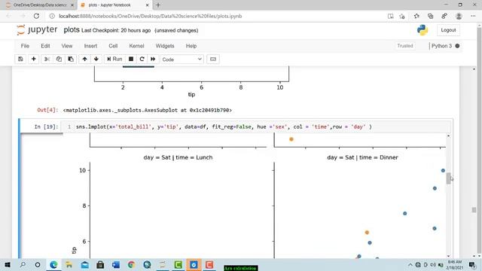Click the 'day = Sat | time = Lunch' plot title
This screenshot has height=271, width=482.
[178, 157]
